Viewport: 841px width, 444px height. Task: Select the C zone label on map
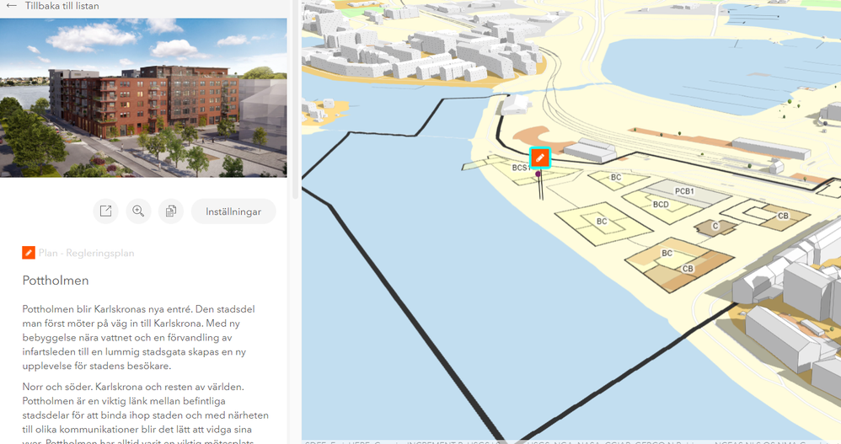pos(715,226)
